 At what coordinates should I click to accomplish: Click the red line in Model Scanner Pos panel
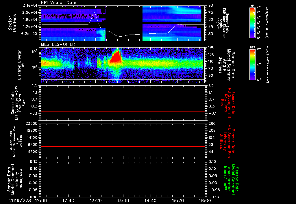tap(123, 146)
